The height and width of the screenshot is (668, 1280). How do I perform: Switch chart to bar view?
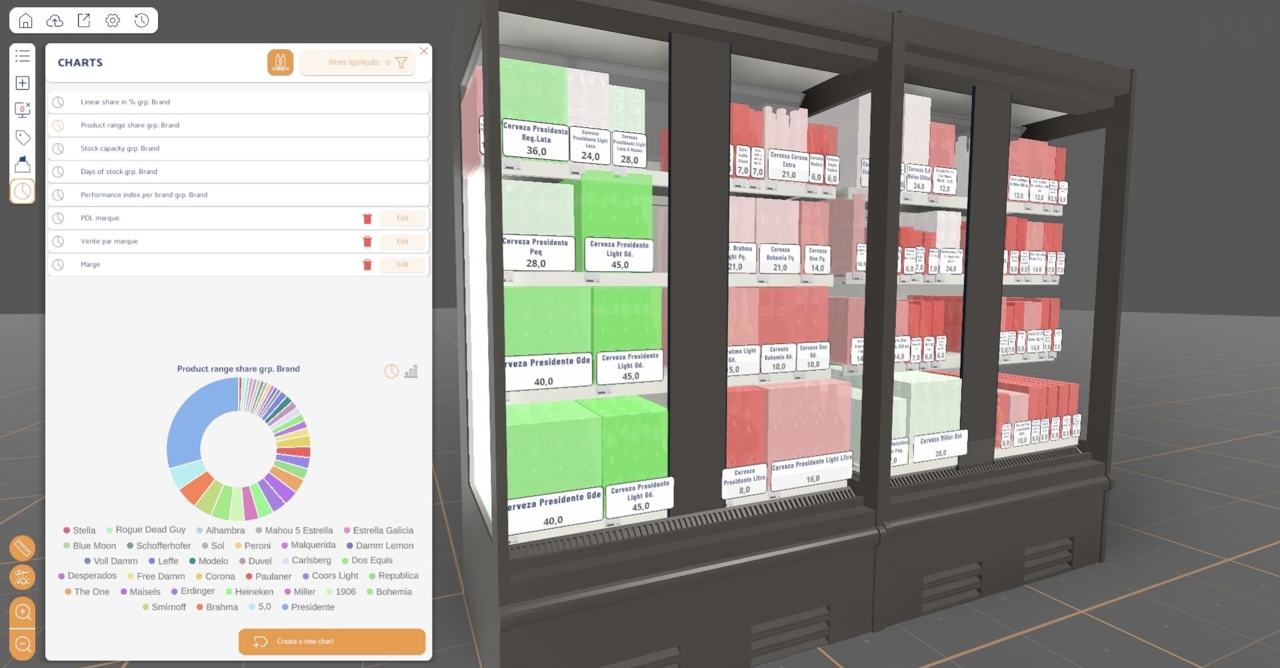tap(411, 372)
